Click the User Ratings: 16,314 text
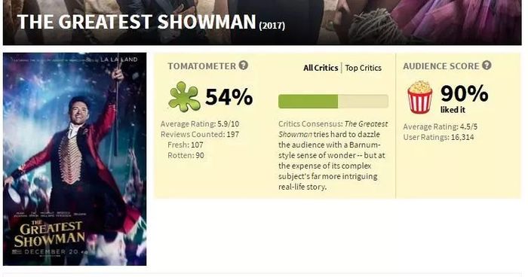 (x=438, y=137)
